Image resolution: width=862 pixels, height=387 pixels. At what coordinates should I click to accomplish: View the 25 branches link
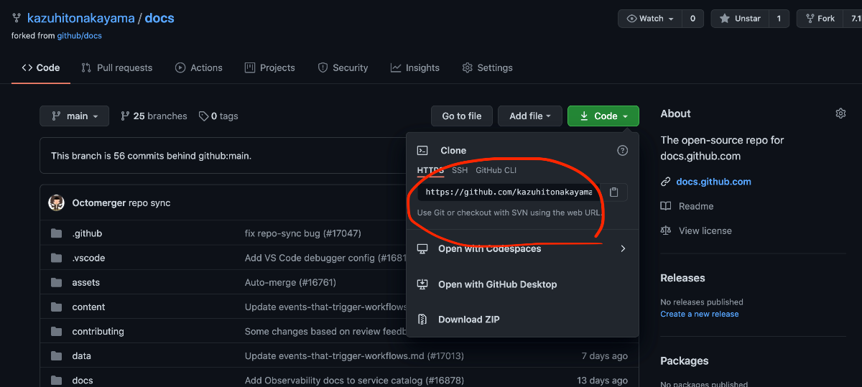tap(153, 116)
